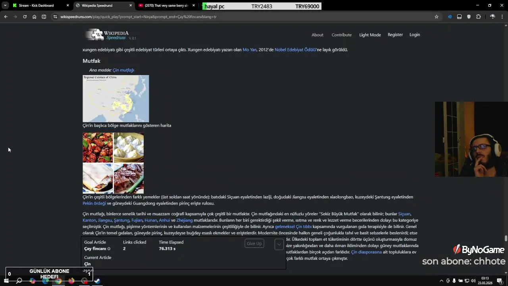Viewport: 508px width, 286px height.
Task: Open the extensions puzzle piece menu
Action: point(478,17)
